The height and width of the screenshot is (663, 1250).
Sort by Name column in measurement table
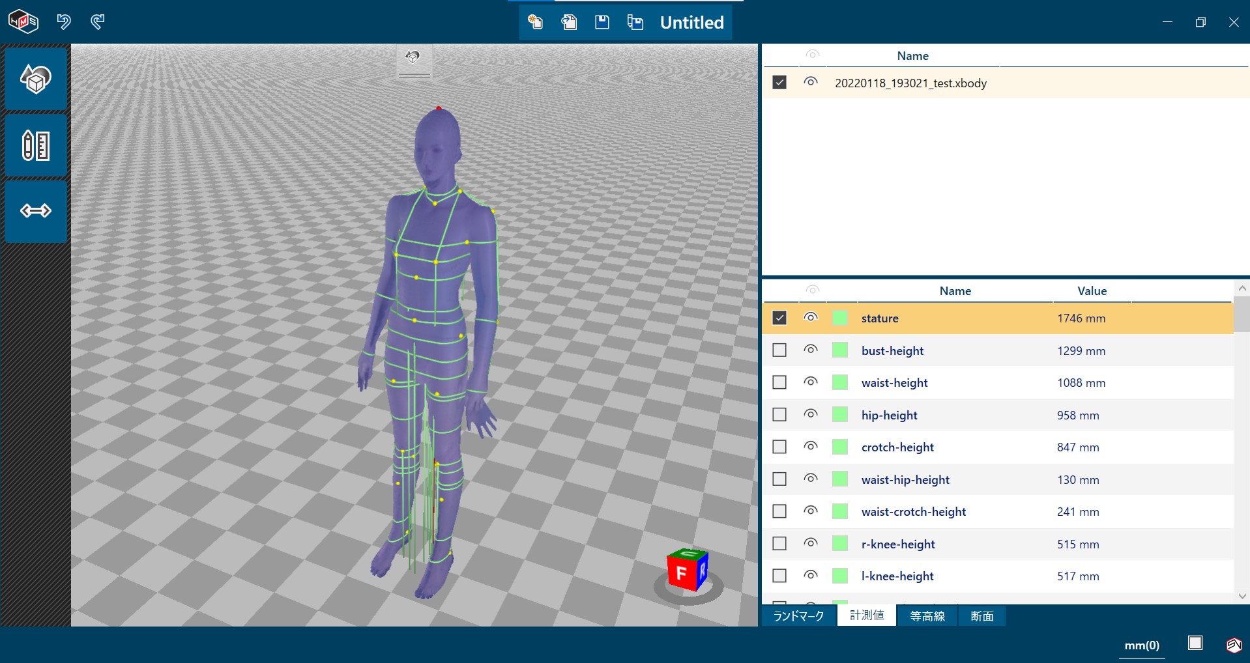tap(955, 291)
